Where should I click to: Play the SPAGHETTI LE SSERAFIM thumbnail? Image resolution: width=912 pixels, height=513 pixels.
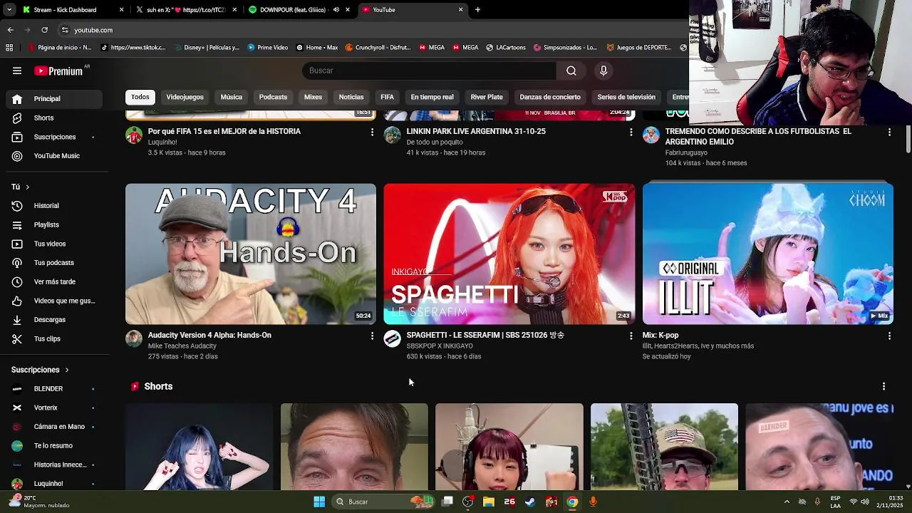(x=509, y=254)
